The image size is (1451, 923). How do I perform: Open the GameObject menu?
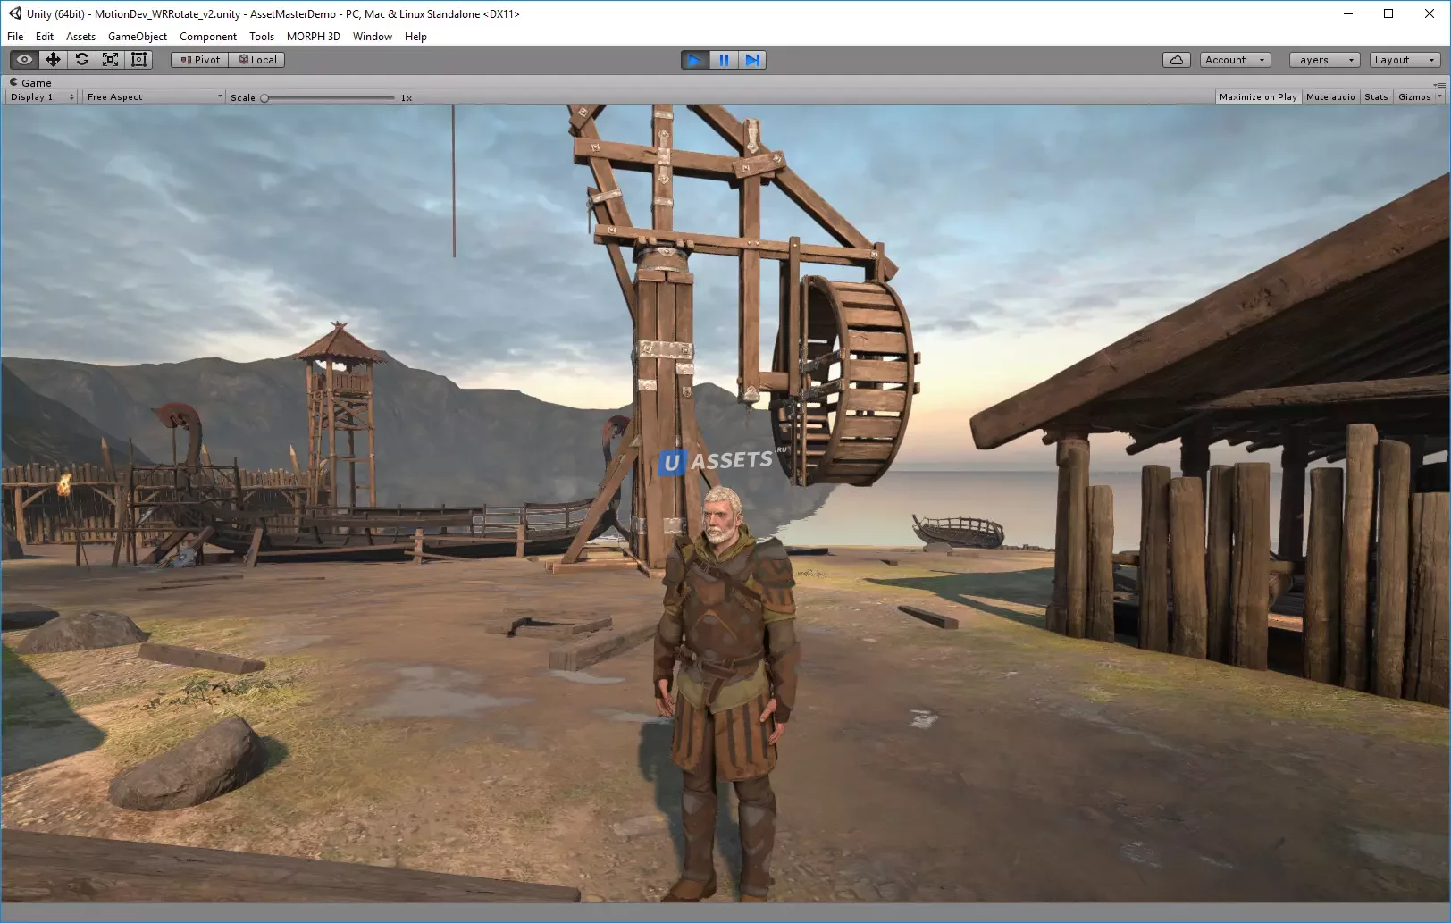click(137, 37)
